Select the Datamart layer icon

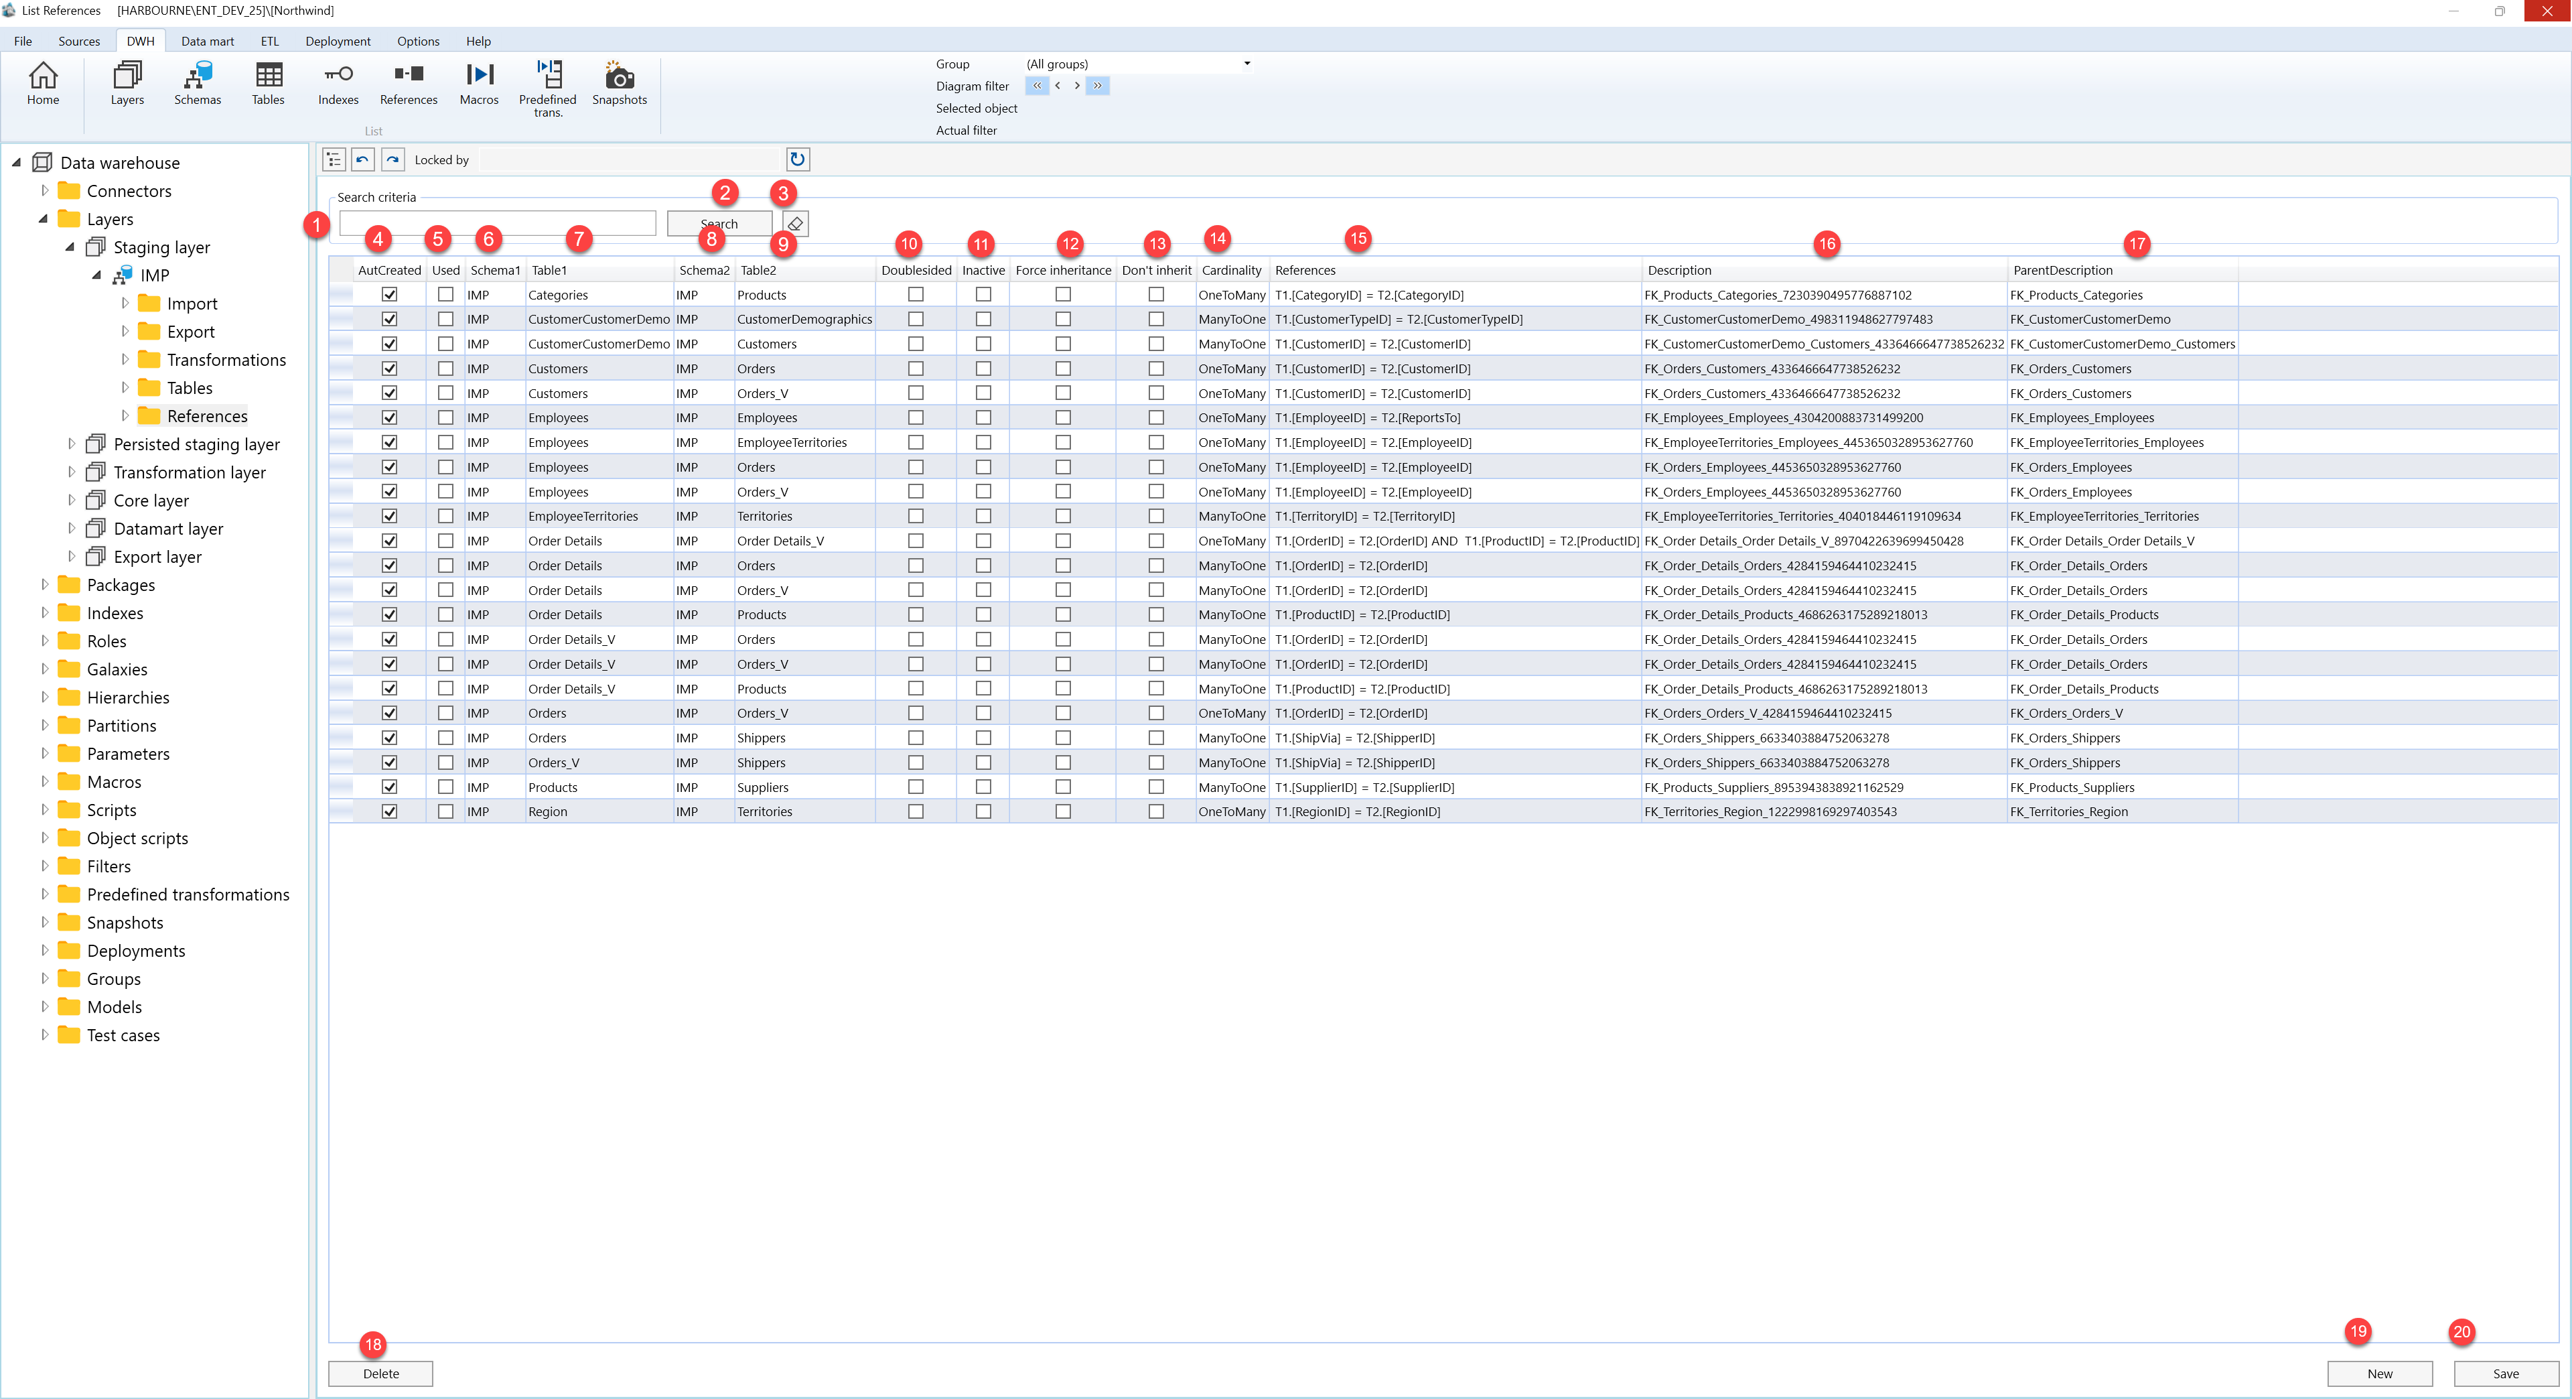(96, 528)
